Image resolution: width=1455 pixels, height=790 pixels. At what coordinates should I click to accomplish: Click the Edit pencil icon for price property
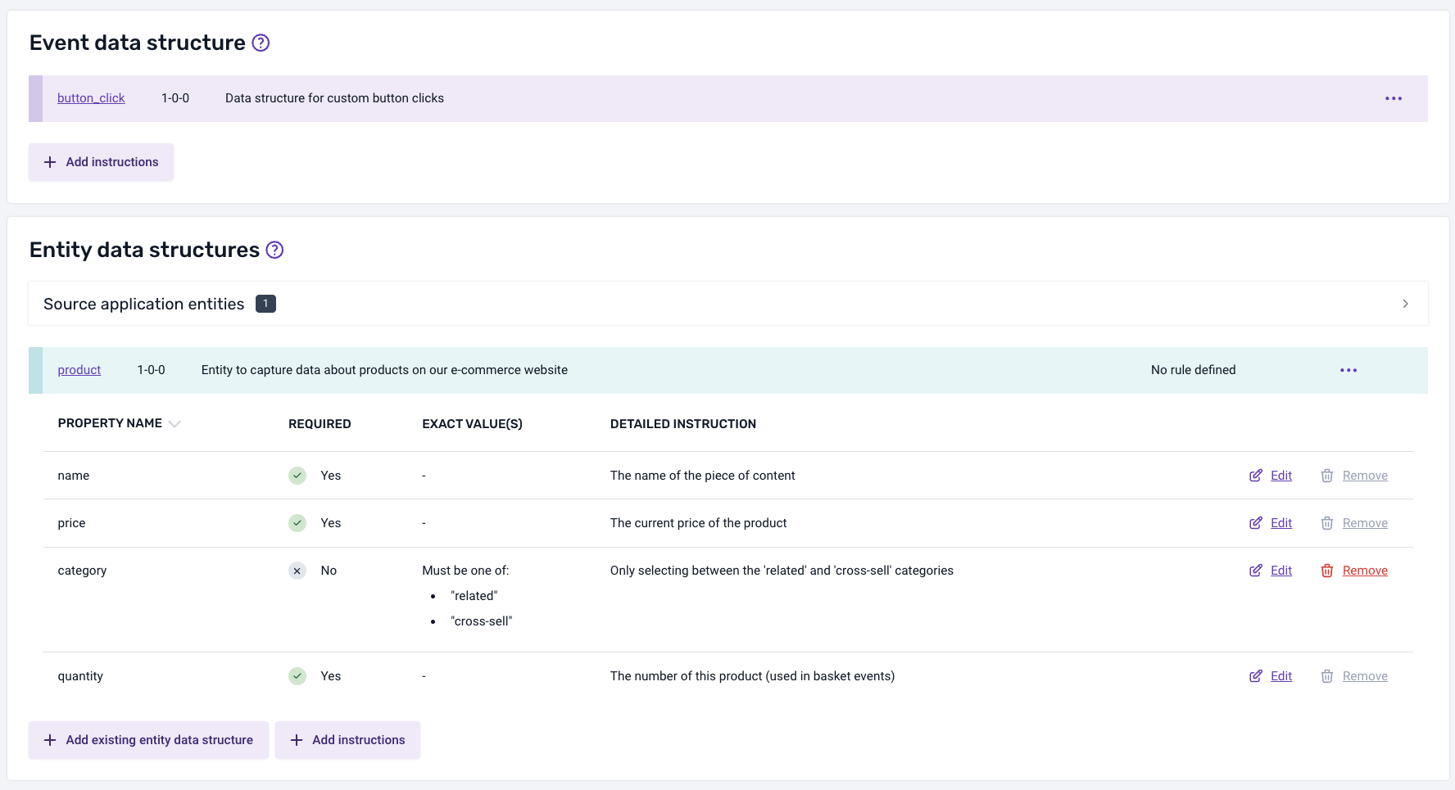click(x=1256, y=522)
